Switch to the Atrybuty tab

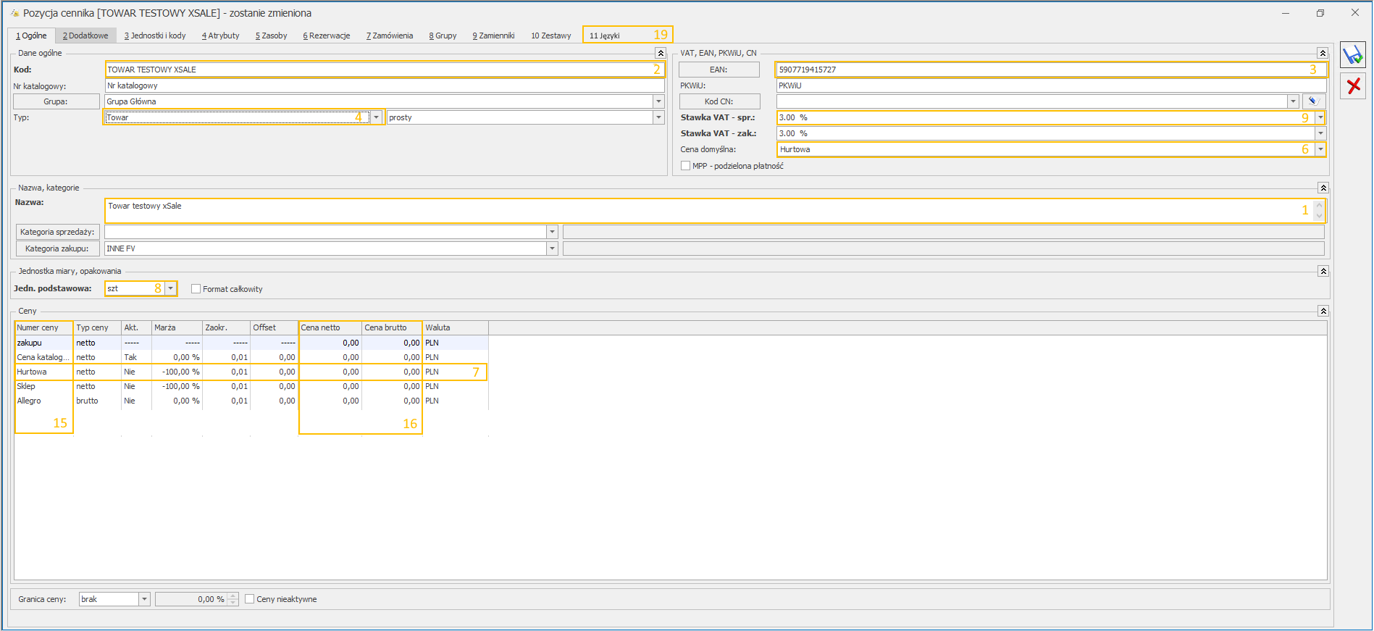pyautogui.click(x=220, y=35)
